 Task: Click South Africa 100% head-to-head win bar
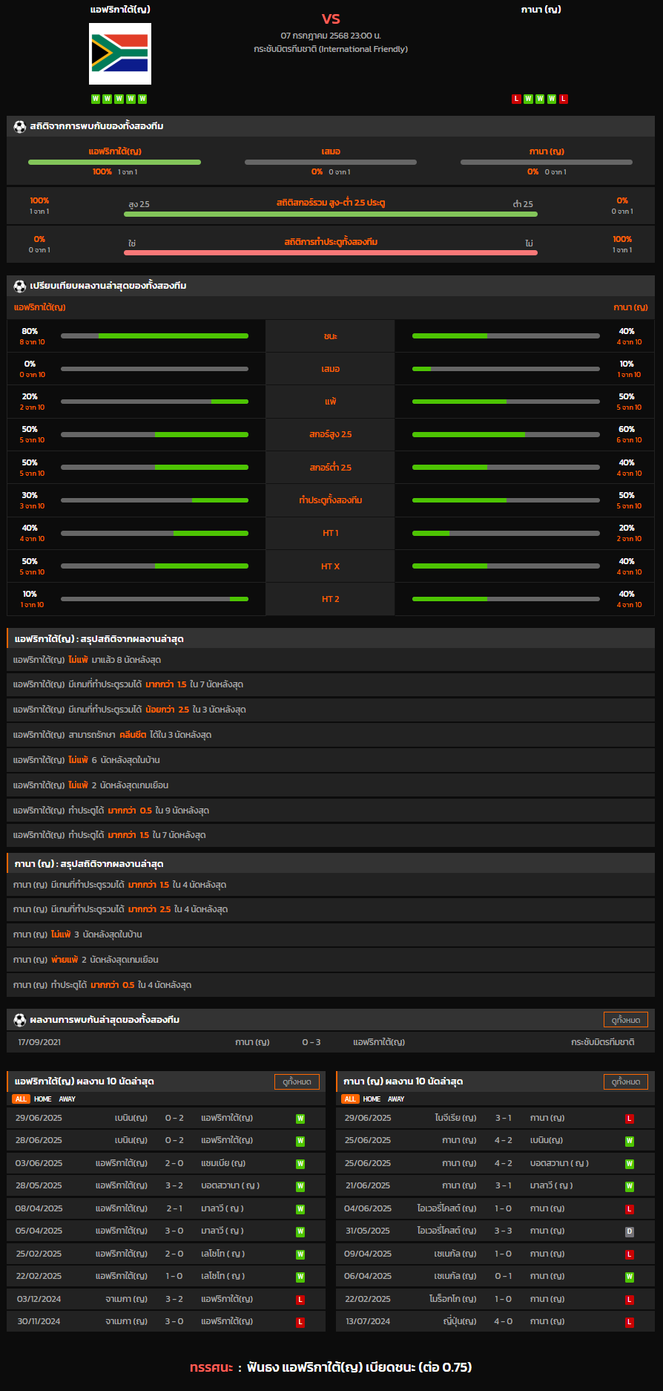(x=114, y=162)
